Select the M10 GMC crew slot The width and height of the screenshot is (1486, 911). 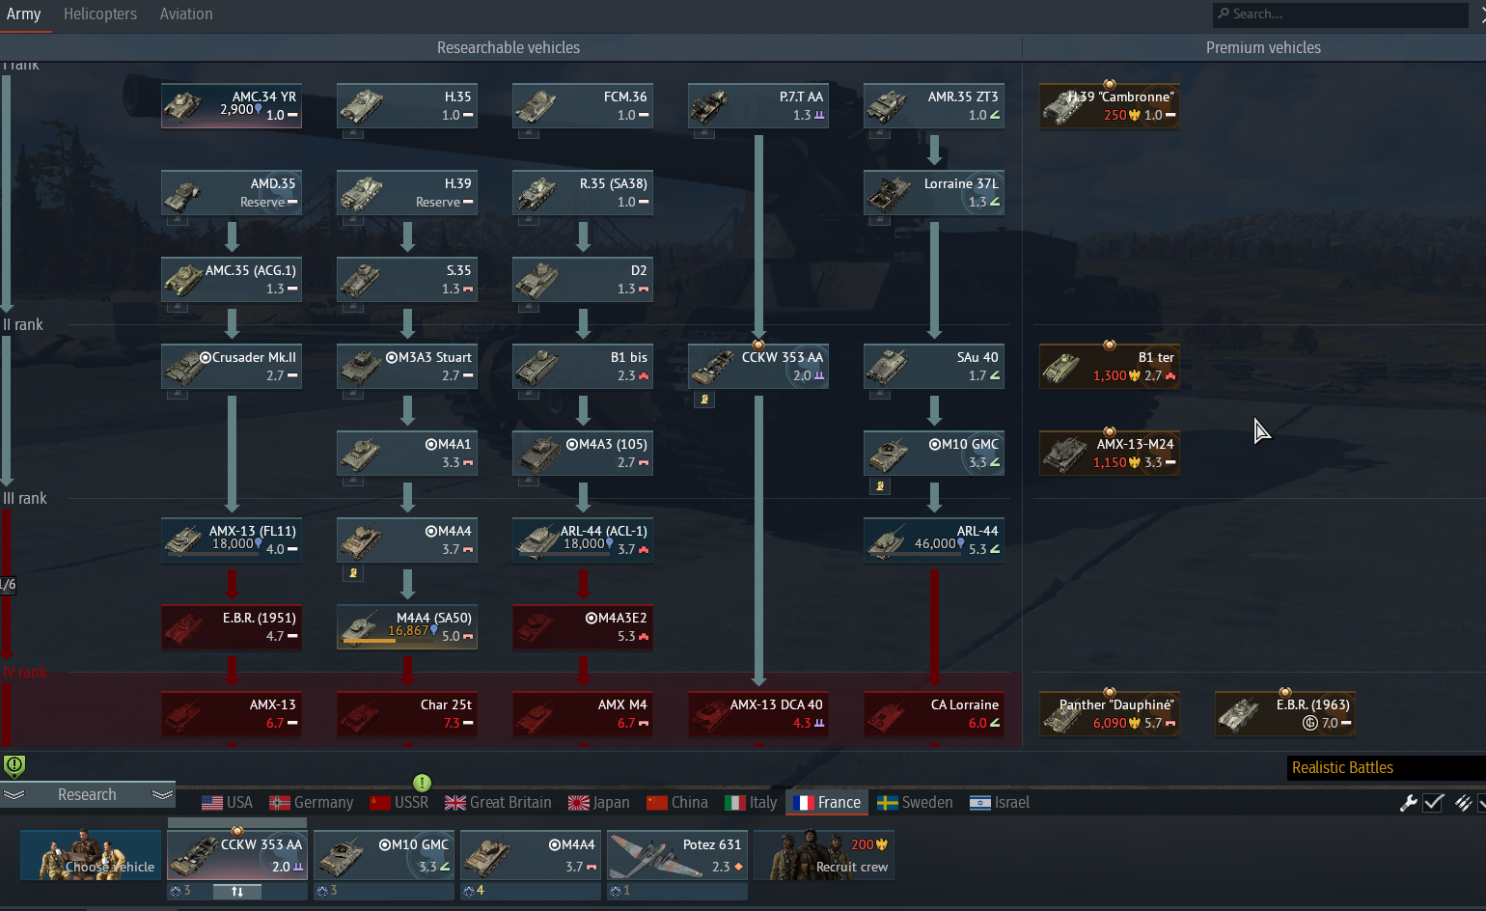tap(384, 855)
